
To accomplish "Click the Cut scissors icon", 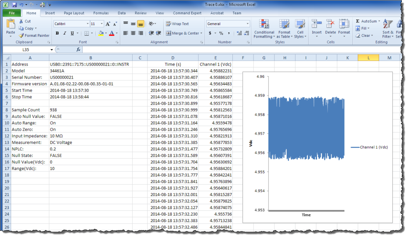I will click(21, 21).
